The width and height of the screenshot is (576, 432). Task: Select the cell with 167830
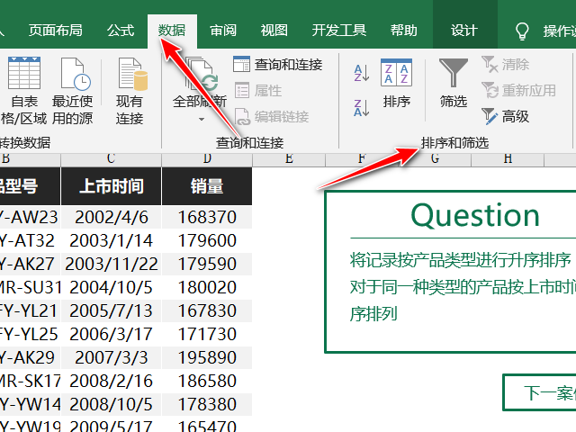207,310
